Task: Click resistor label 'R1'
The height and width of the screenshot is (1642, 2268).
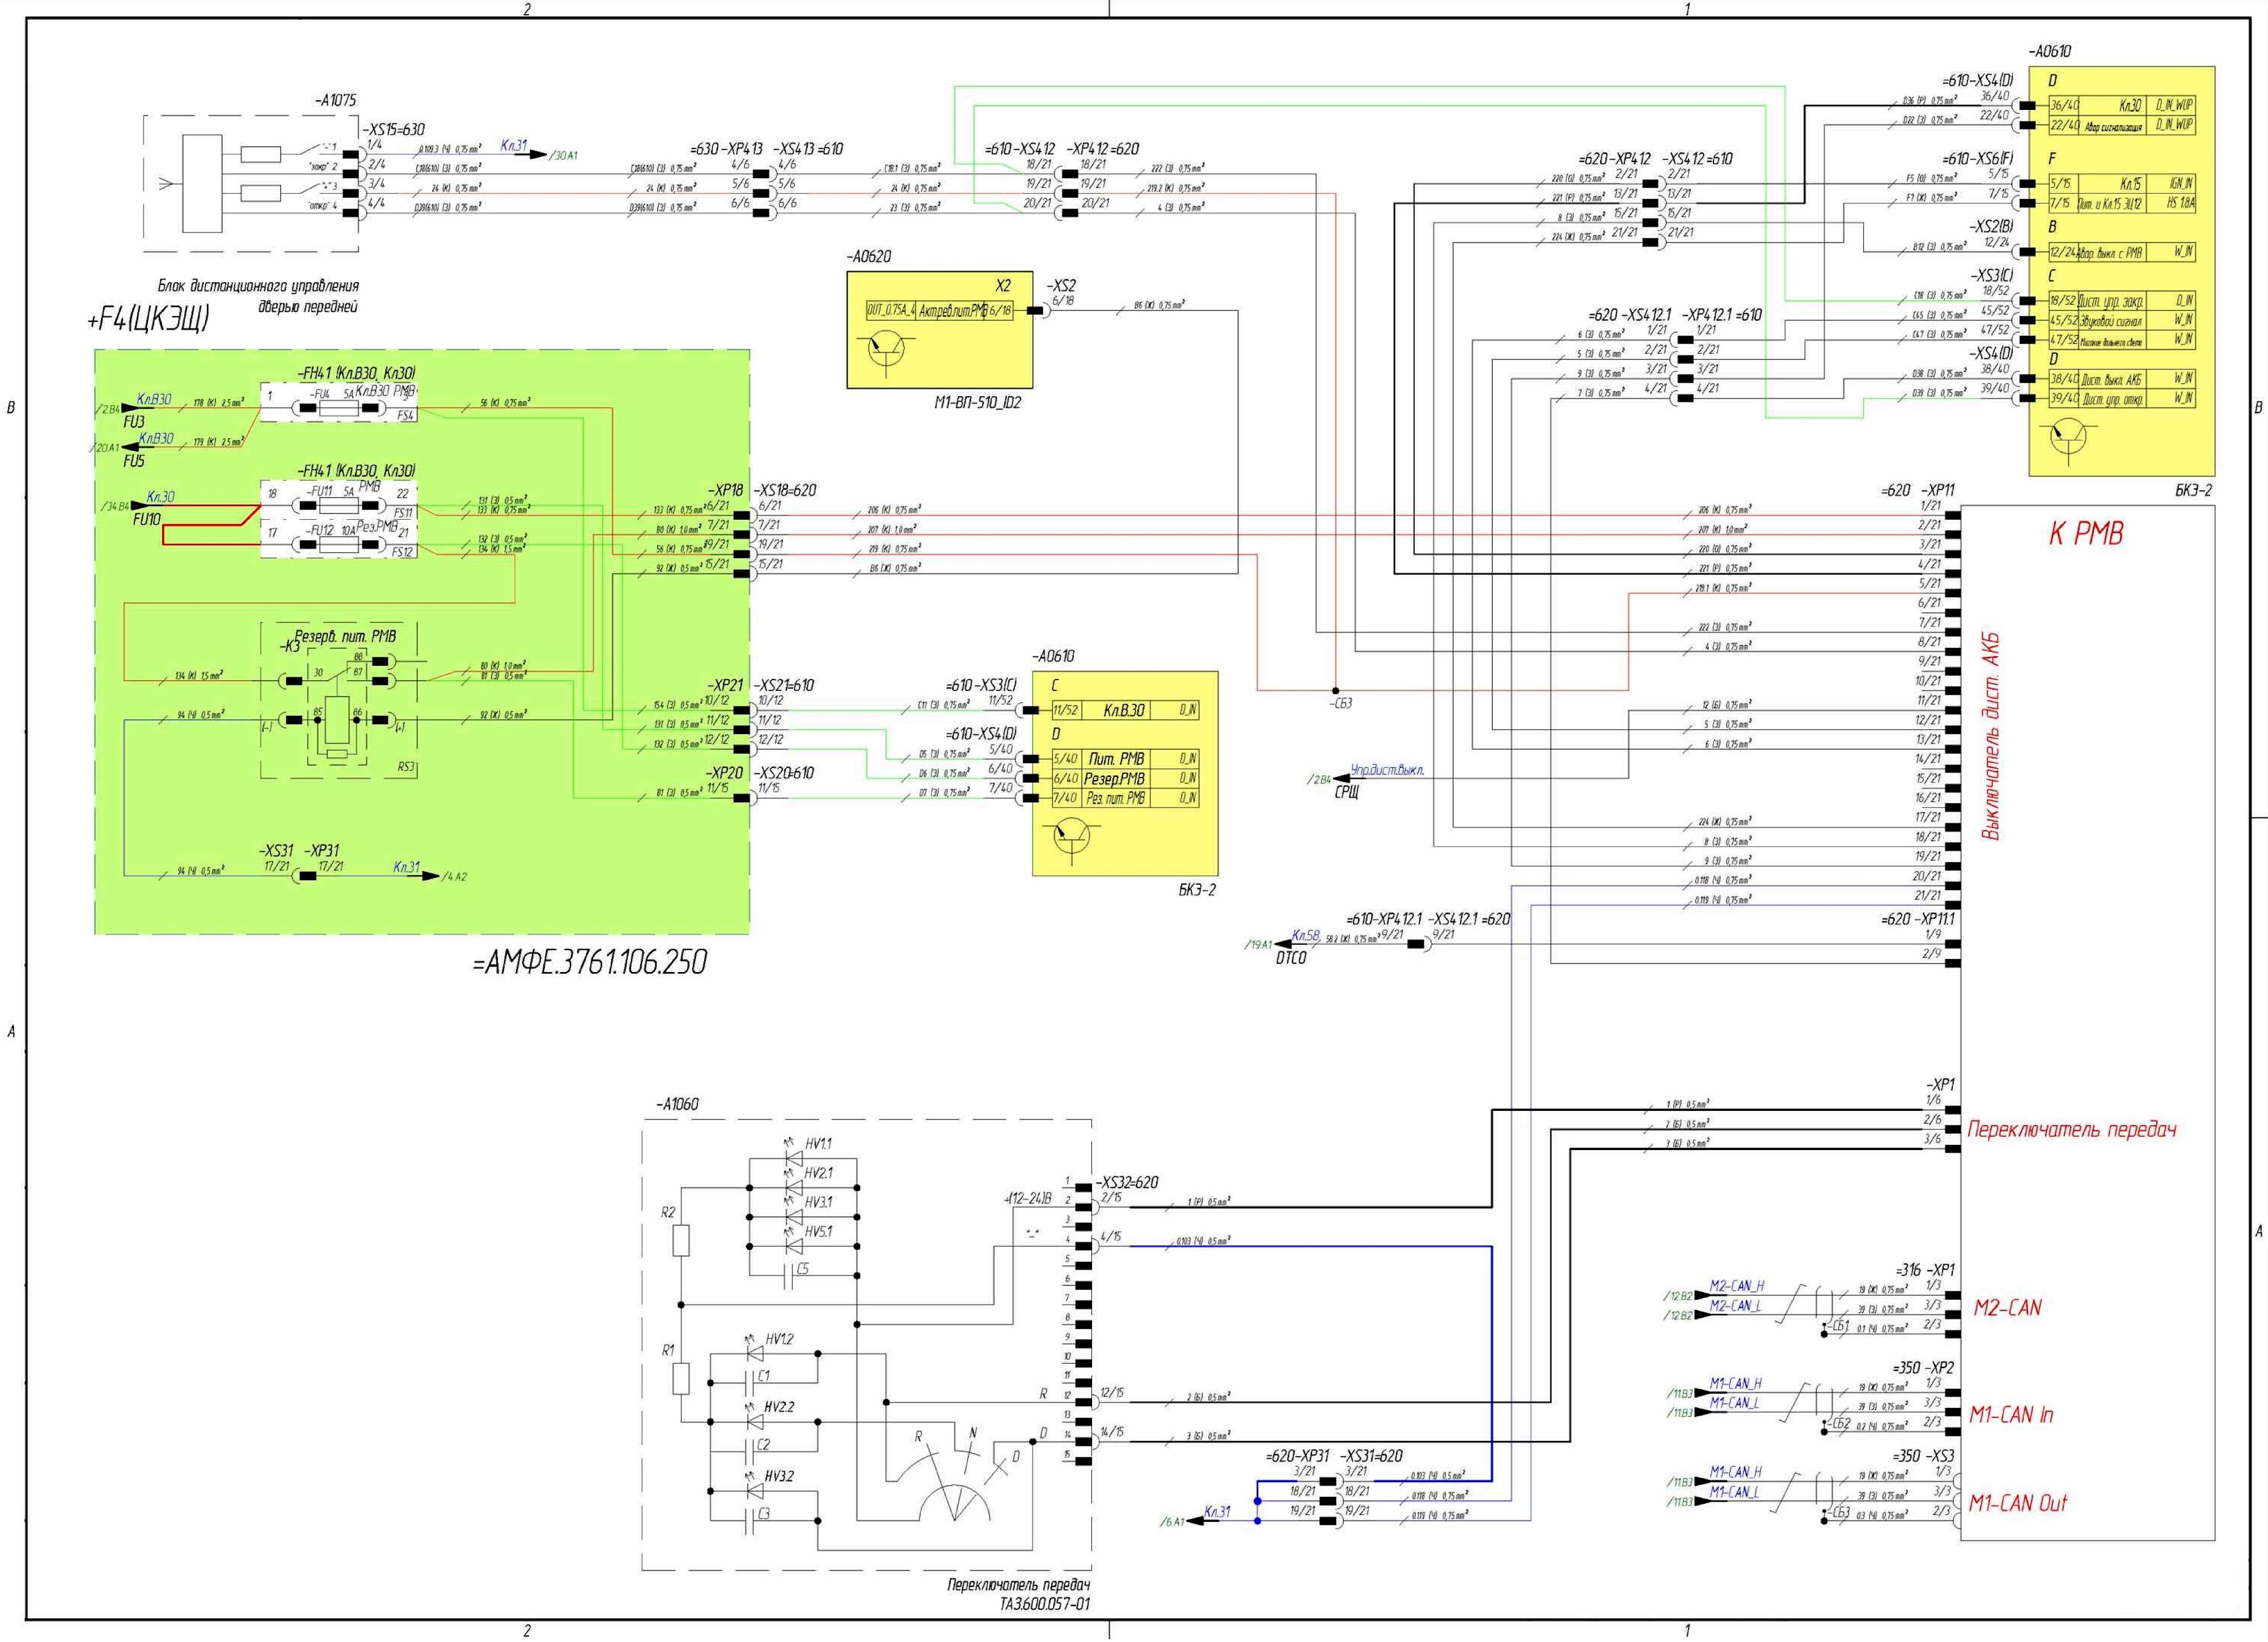Action: [x=668, y=1350]
